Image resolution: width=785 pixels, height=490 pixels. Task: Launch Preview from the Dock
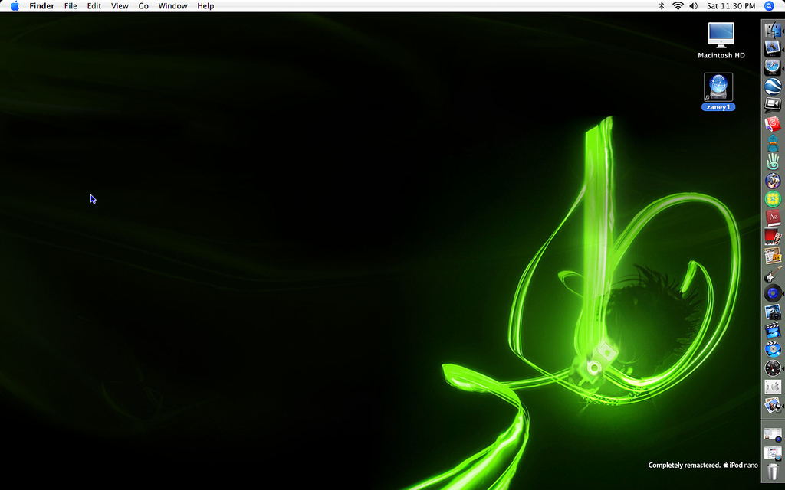(x=773, y=406)
